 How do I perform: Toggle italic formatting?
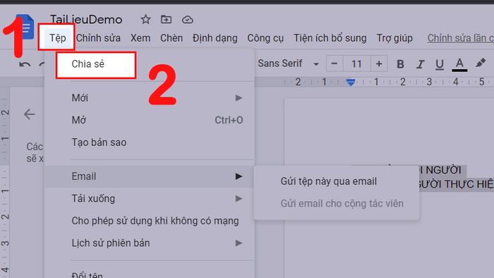pyautogui.click(x=420, y=64)
